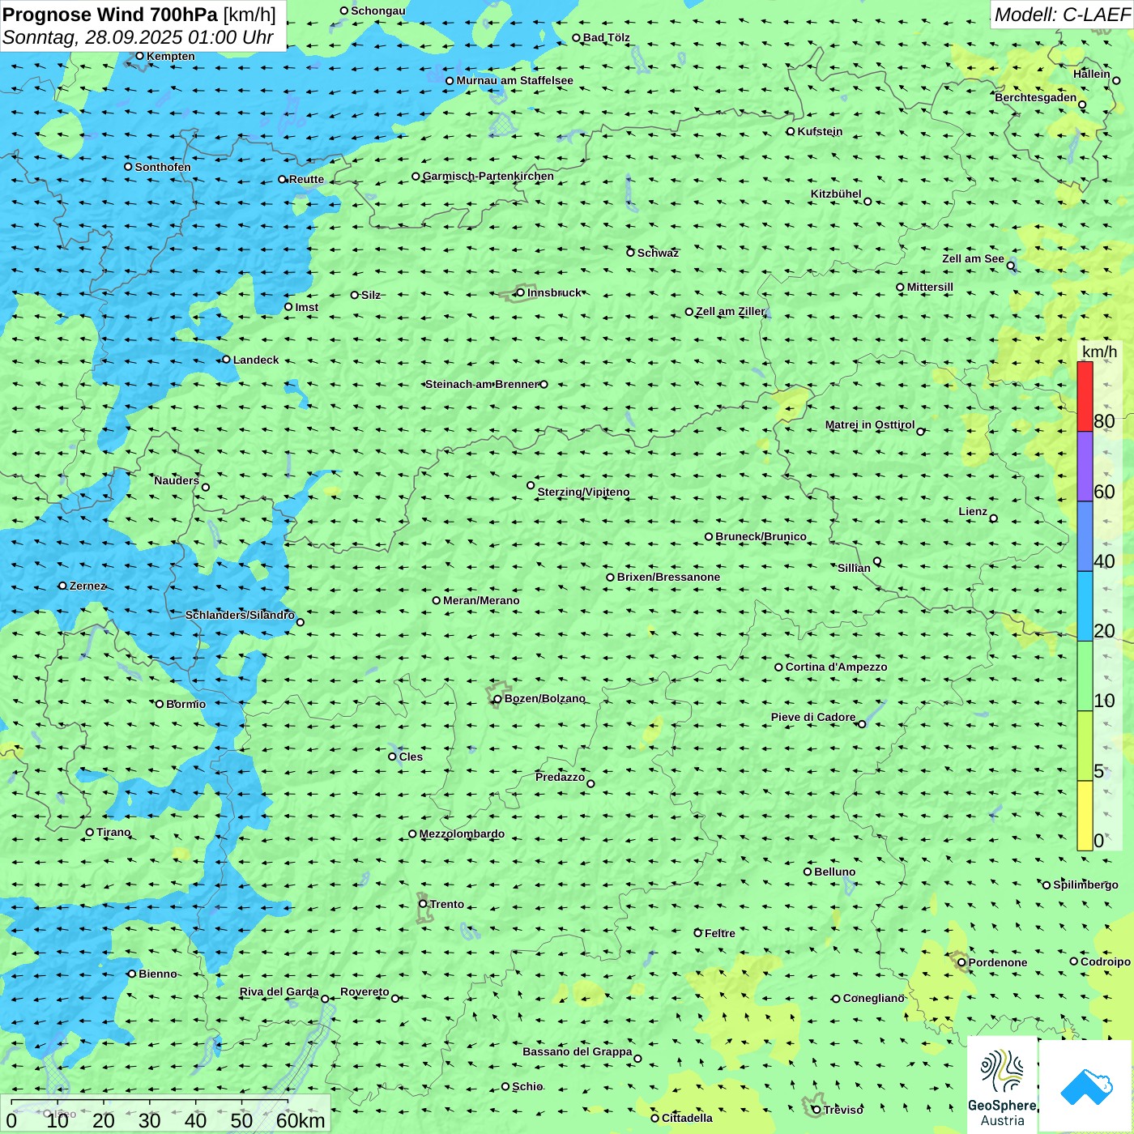Click the yellow 0 km/h legend color
Viewport: 1134px width, 1134px height.
coord(1085,816)
